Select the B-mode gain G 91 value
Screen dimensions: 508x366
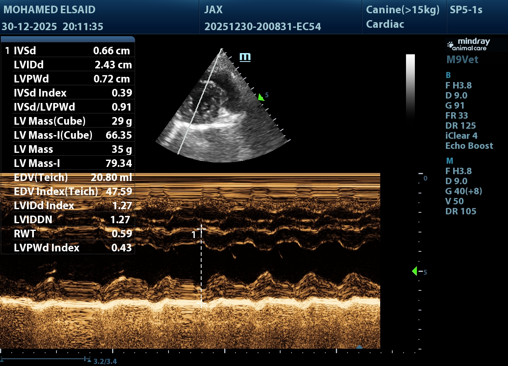[455, 105]
